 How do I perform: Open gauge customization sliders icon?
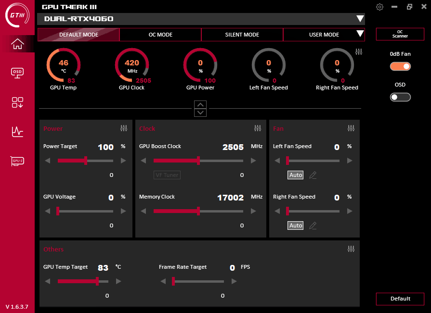pyautogui.click(x=359, y=51)
